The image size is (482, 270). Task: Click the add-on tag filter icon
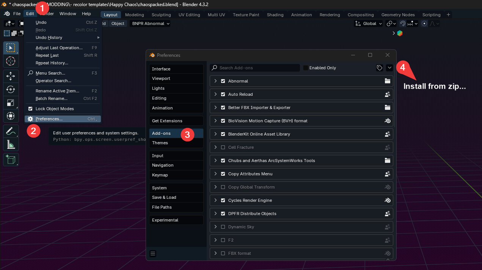click(x=379, y=68)
